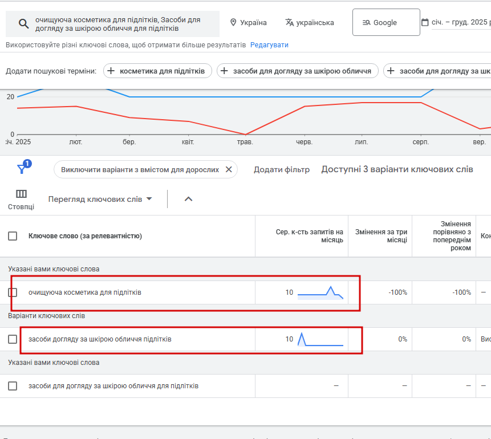Screen dimensions: 491x439
Task: Click Додати фільтр
Action: pos(282,169)
